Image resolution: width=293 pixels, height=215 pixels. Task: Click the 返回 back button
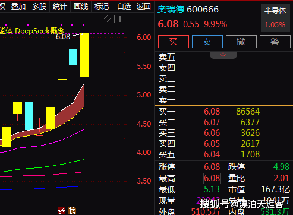tap(144, 7)
